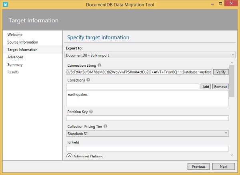Image resolution: width=240 pixels, height=175 pixels.
Task: Click the Partition Key help icon
Action: click(91, 112)
